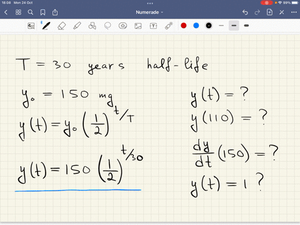Redo the last action
This screenshot has height=225, width=300.
click(x=257, y=12)
